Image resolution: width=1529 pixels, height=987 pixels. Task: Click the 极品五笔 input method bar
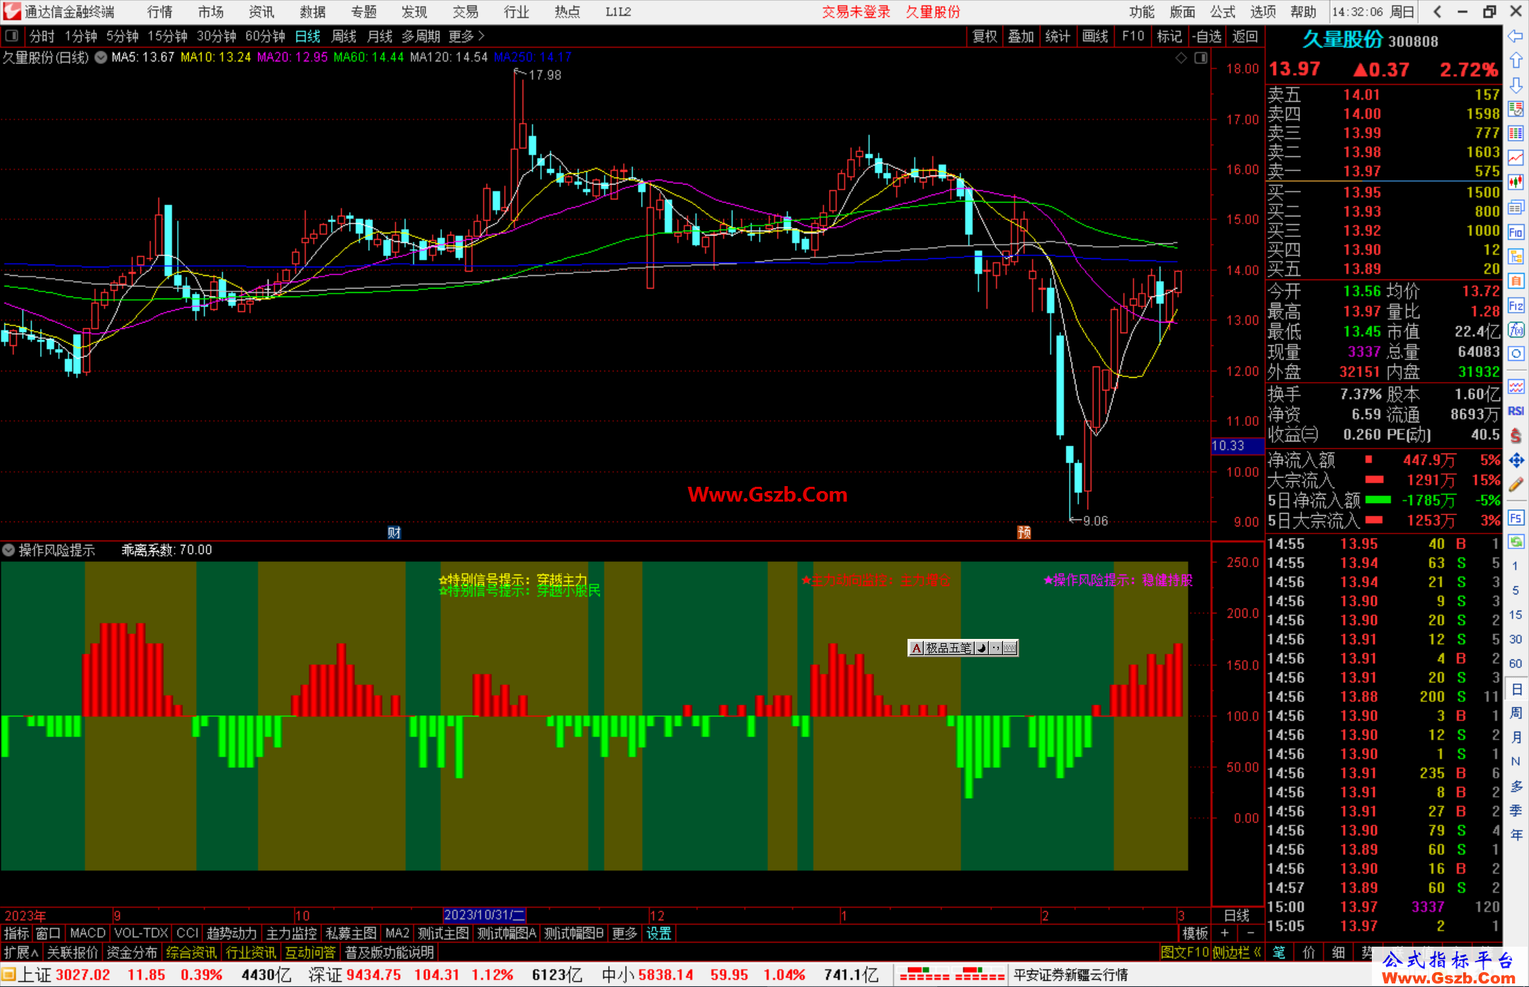(x=963, y=648)
